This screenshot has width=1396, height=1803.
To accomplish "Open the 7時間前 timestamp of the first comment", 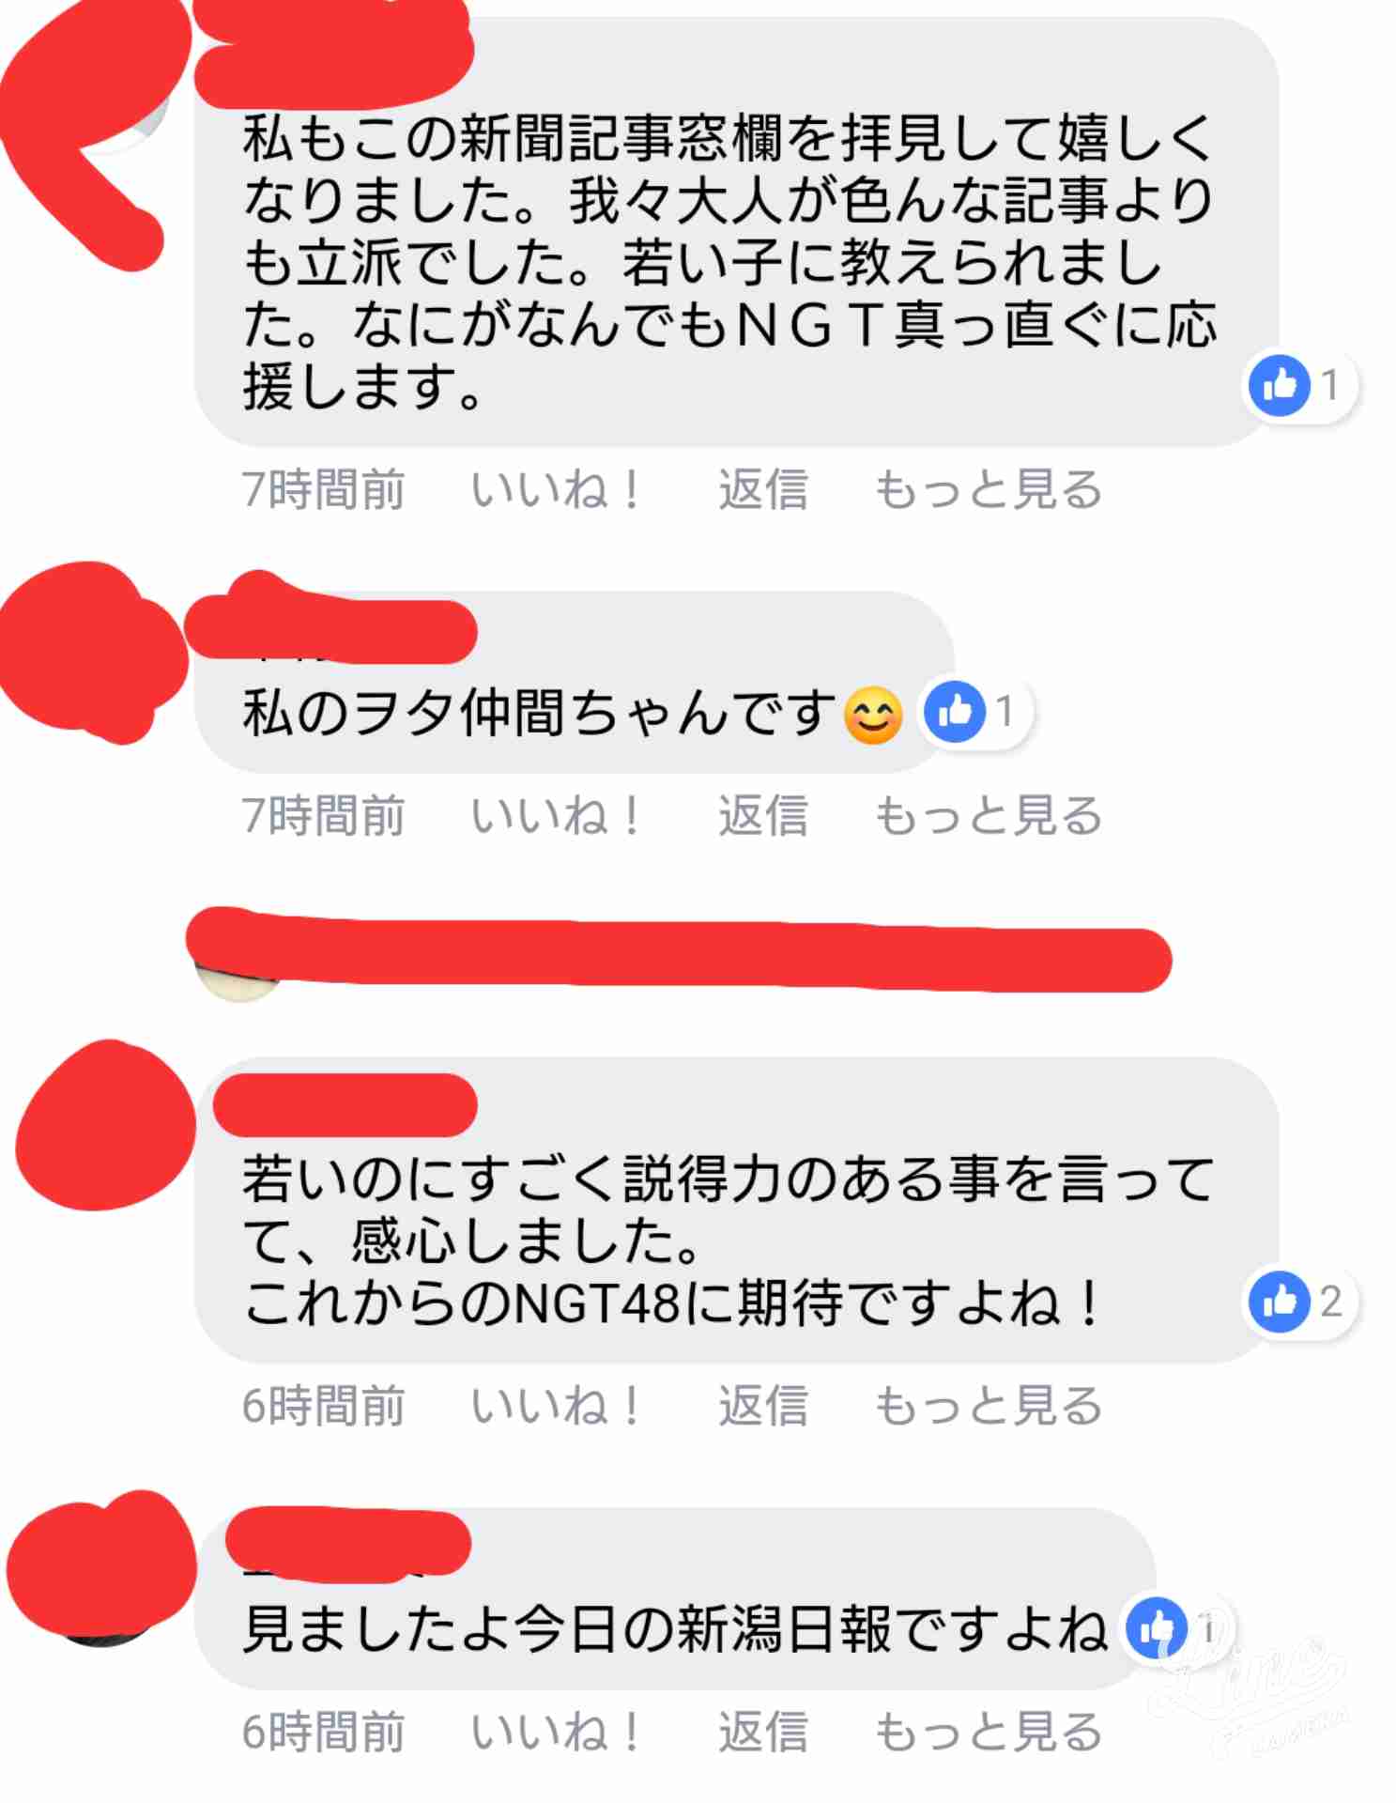I will (x=323, y=489).
